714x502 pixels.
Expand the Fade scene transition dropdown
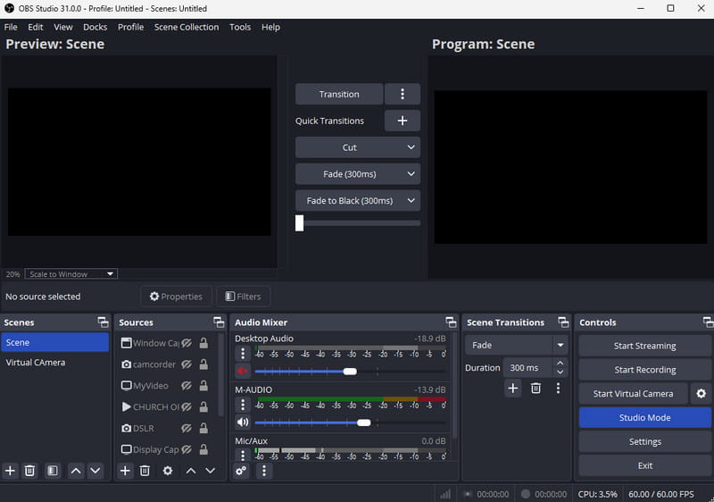pos(560,346)
